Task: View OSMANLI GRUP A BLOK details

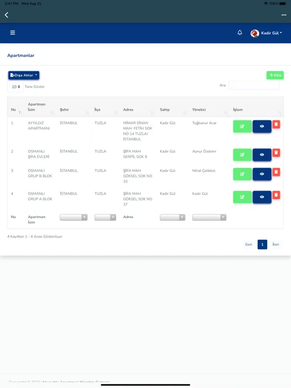Action: (262, 197)
